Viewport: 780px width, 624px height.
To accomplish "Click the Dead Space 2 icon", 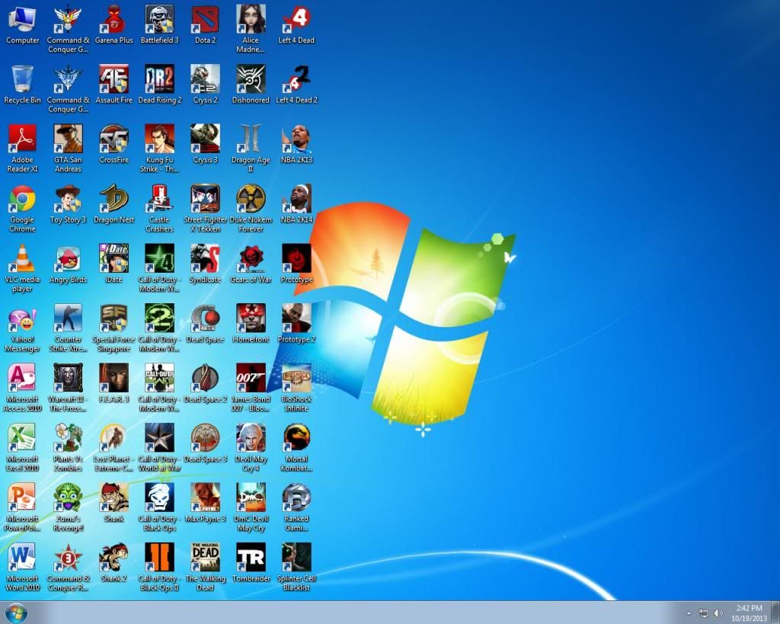I will [x=206, y=383].
